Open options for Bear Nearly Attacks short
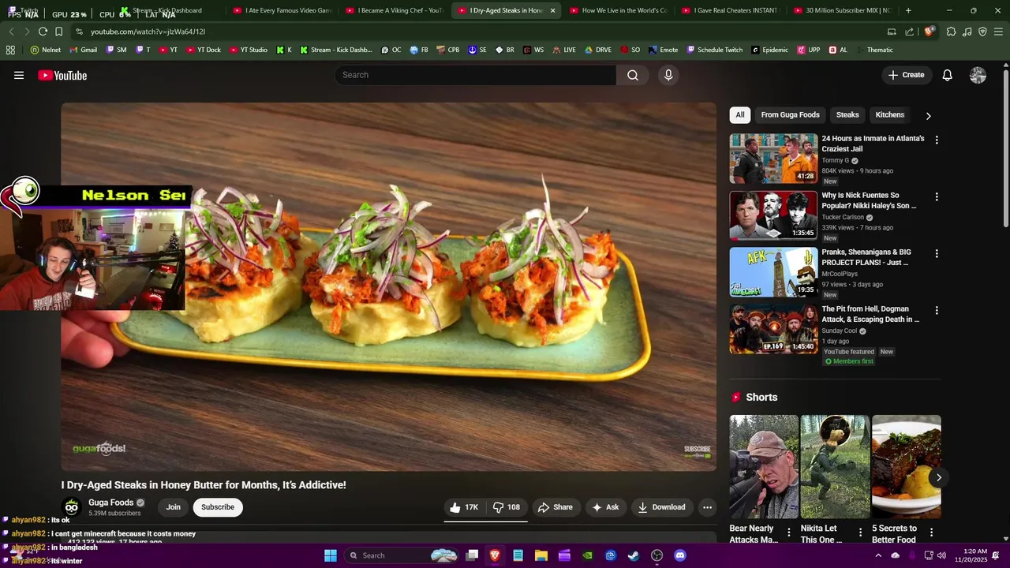This screenshot has width=1010, height=568. tap(789, 532)
